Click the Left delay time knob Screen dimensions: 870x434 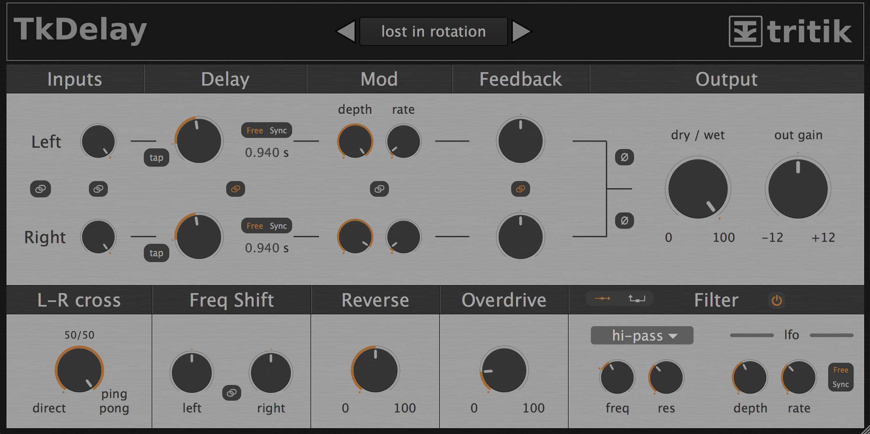[199, 141]
